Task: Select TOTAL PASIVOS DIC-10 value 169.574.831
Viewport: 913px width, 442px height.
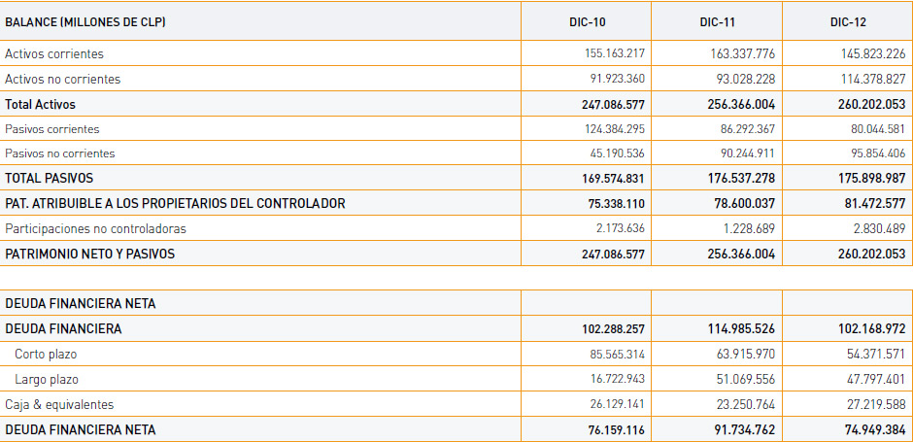Action: tap(613, 178)
